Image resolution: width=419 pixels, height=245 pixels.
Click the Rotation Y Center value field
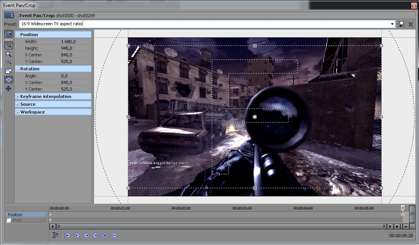click(x=76, y=89)
